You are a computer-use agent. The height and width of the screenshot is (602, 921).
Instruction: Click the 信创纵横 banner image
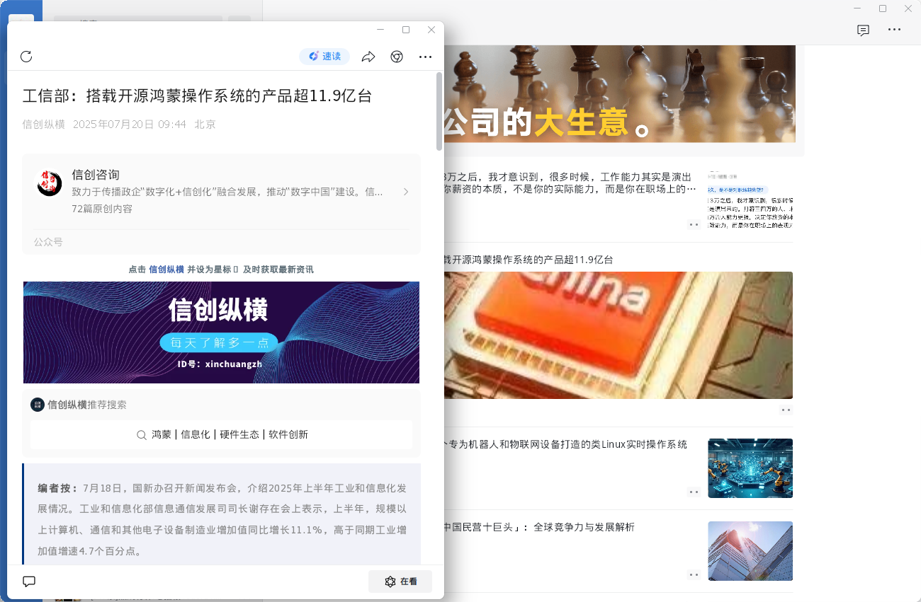pos(221,332)
